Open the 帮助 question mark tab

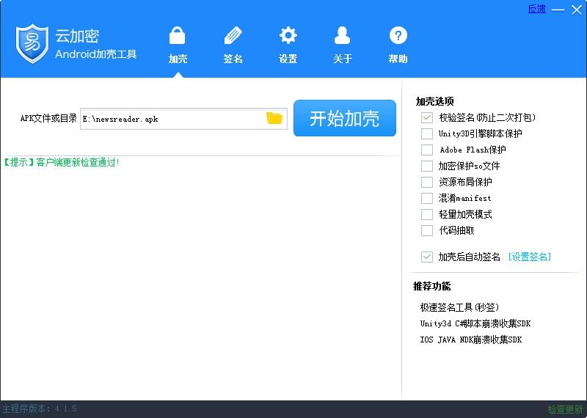[x=398, y=44]
